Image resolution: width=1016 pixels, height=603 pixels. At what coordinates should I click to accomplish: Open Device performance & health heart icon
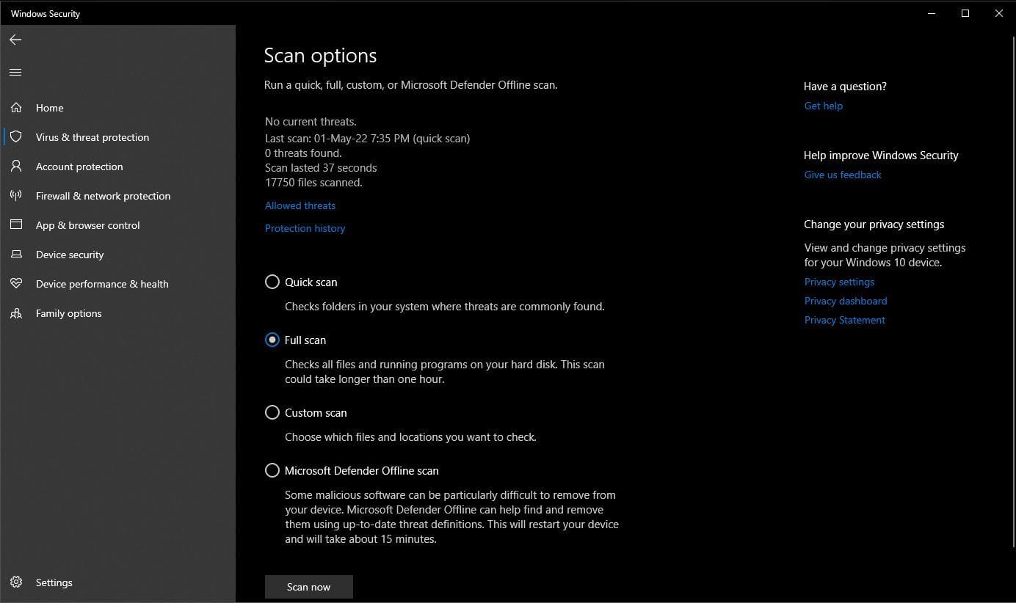coord(16,283)
